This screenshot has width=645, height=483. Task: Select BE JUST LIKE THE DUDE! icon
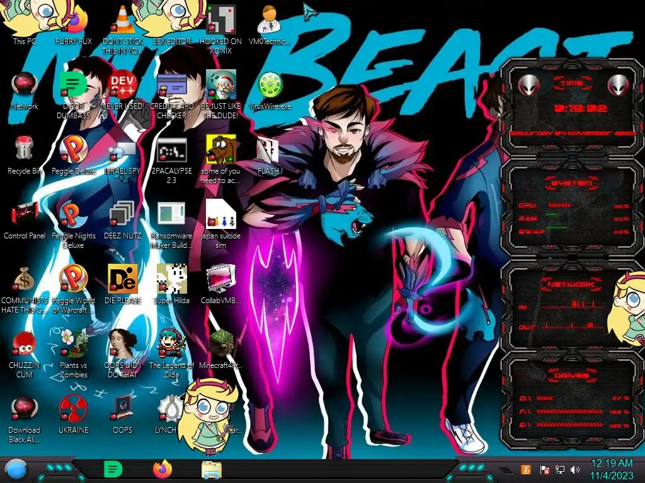(x=221, y=84)
